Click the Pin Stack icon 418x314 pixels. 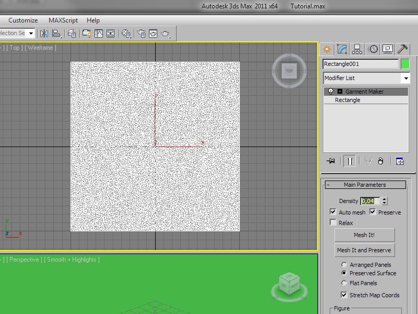331,161
